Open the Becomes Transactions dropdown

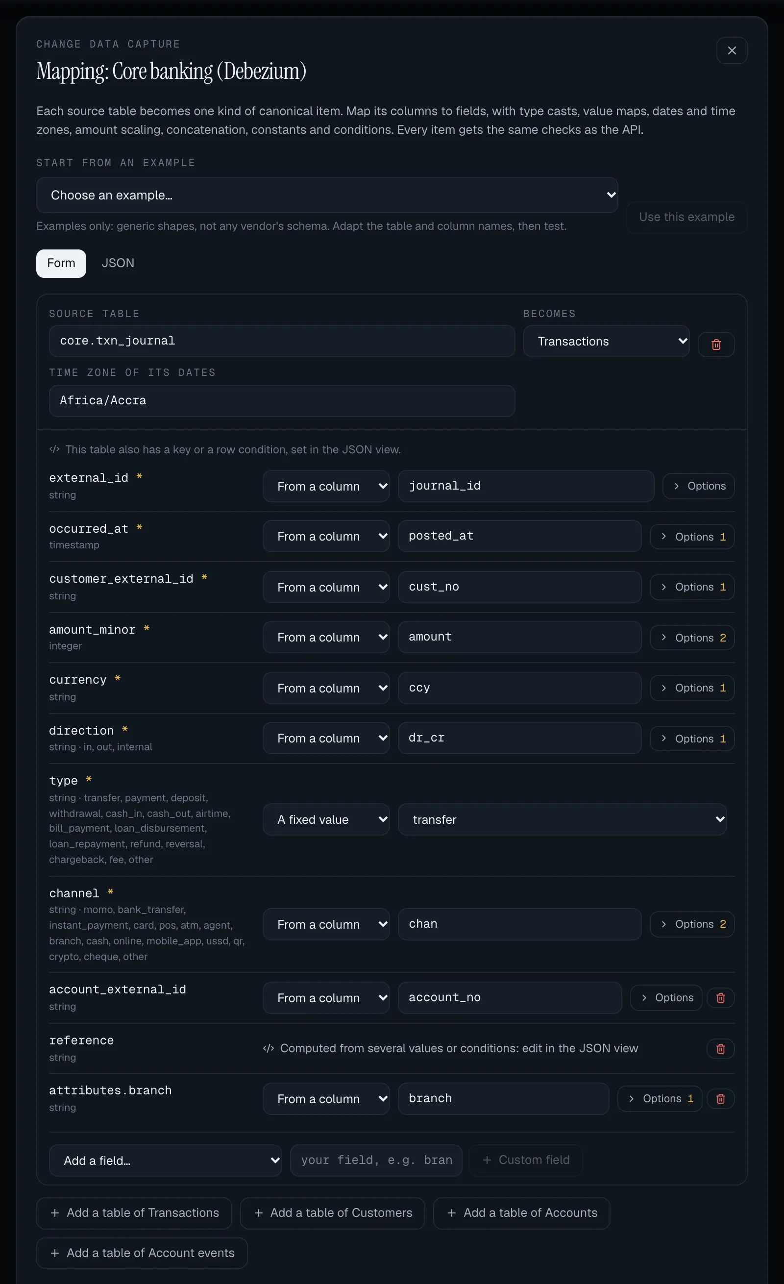606,341
